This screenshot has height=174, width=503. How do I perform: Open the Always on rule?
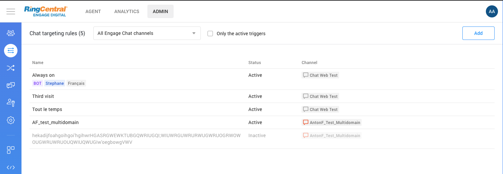(43, 75)
